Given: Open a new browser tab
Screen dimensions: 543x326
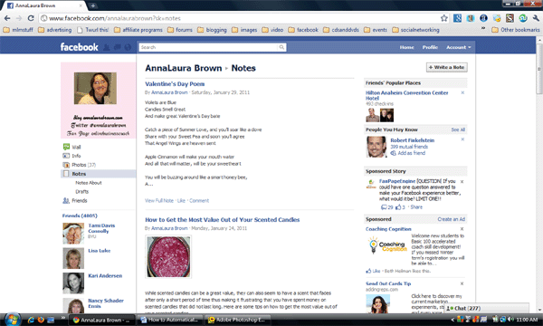Looking at the screenshot, I should click(93, 5).
